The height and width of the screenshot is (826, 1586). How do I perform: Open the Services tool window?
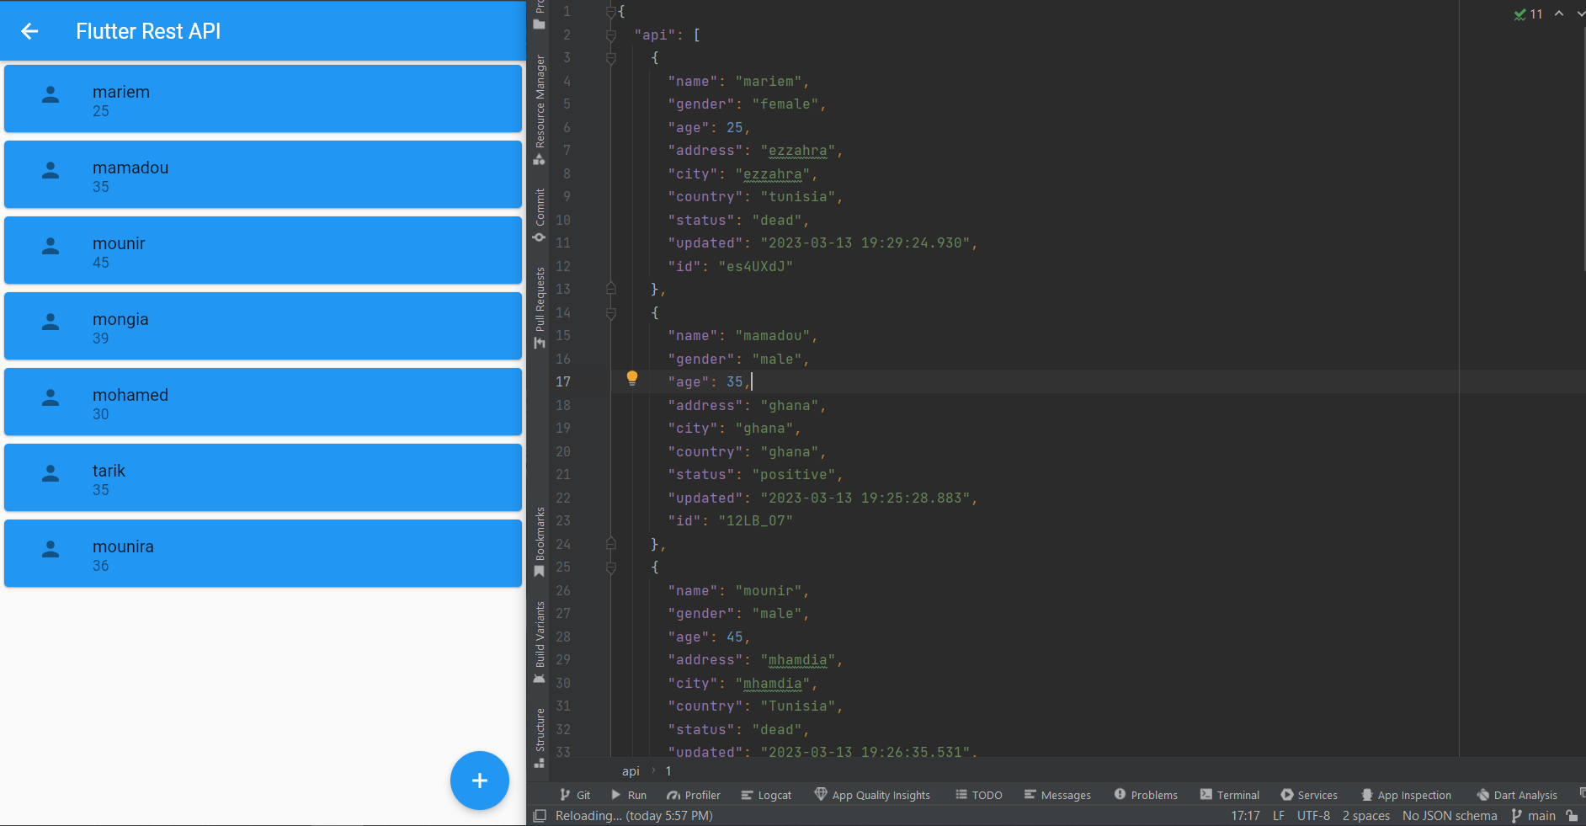1309,795
